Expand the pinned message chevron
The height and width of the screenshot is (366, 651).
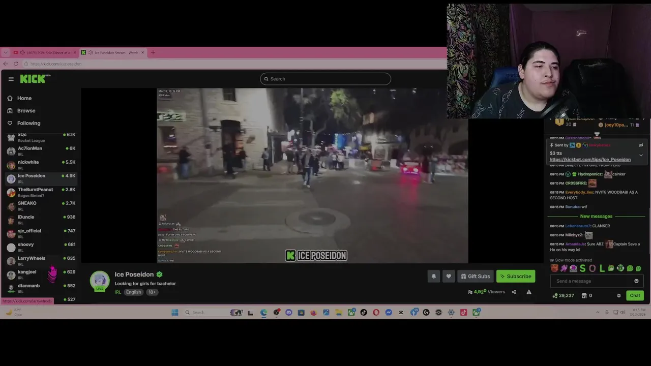(x=641, y=155)
